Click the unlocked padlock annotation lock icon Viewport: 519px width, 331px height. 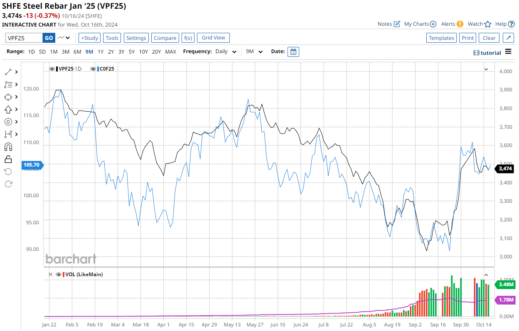coord(8,159)
